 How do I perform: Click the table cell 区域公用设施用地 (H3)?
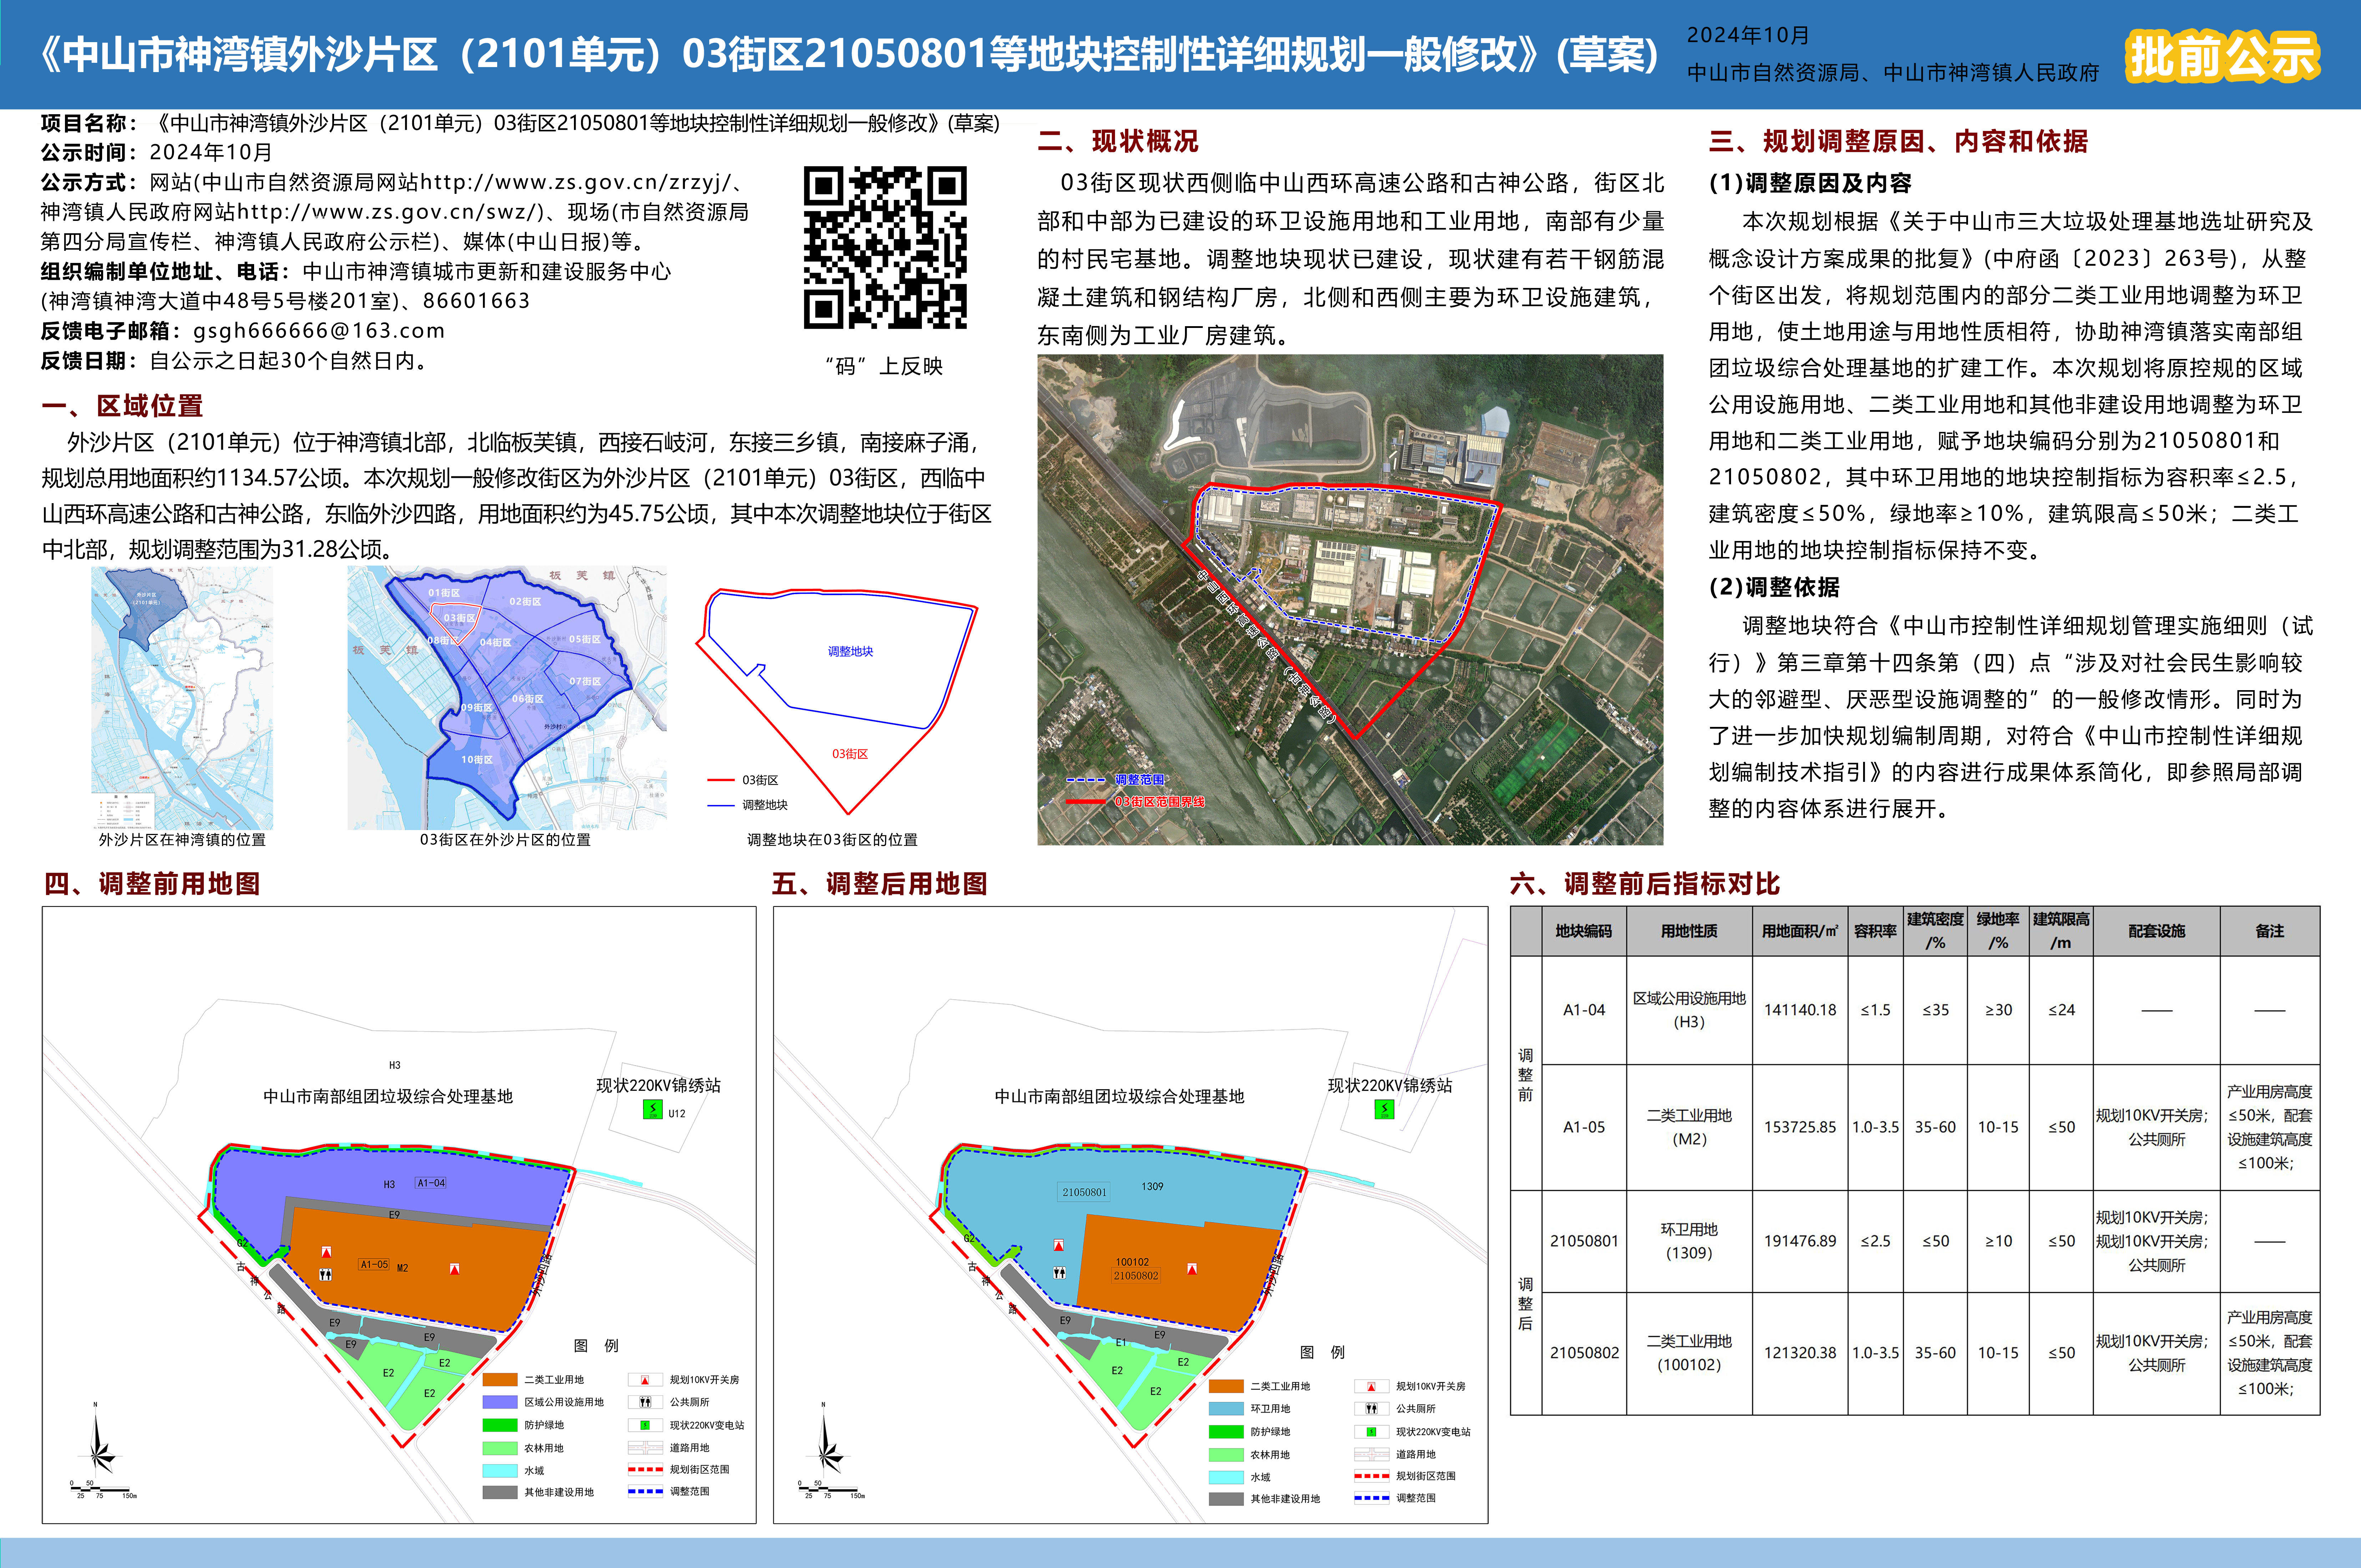(x=1689, y=1010)
